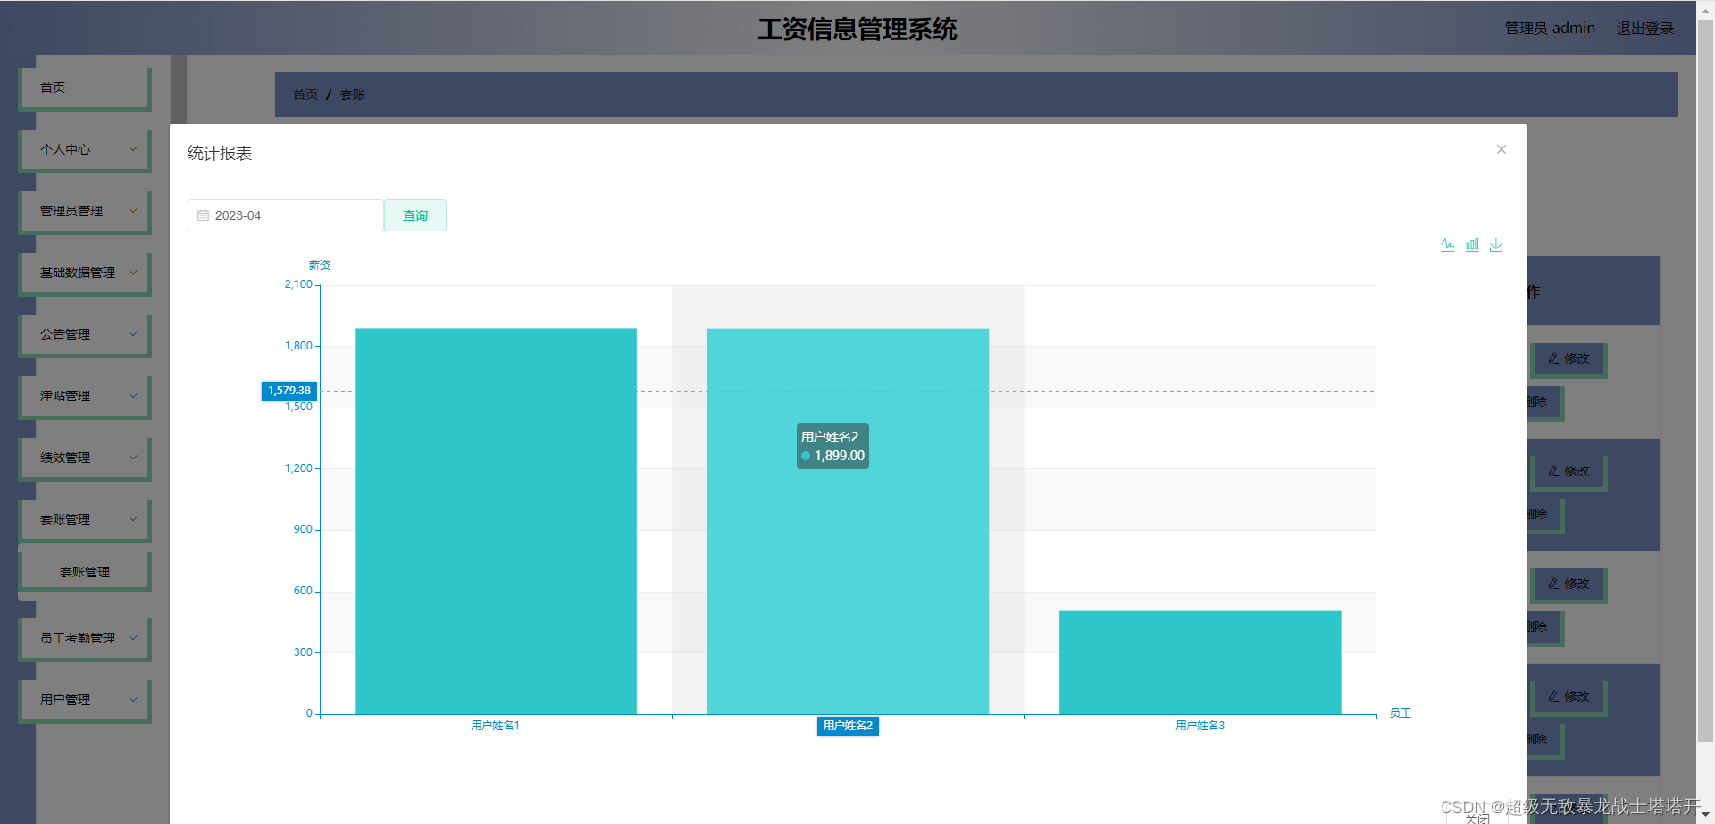Click the 薪资 y-axis title

pos(320,265)
